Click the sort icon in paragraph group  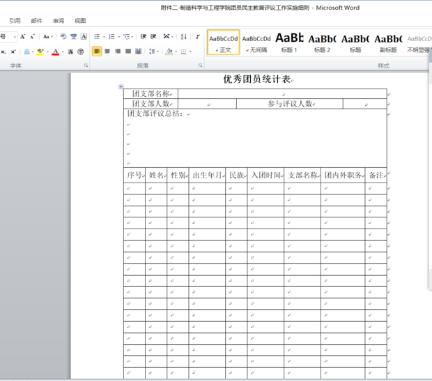pyautogui.click(x=183, y=36)
